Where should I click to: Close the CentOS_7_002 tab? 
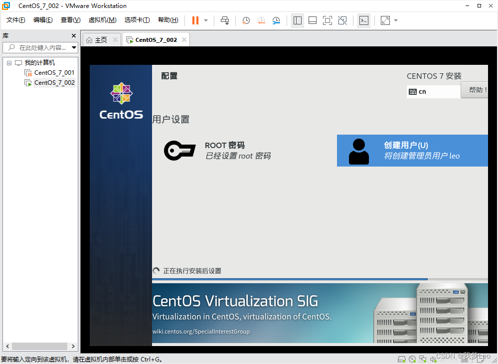point(184,40)
